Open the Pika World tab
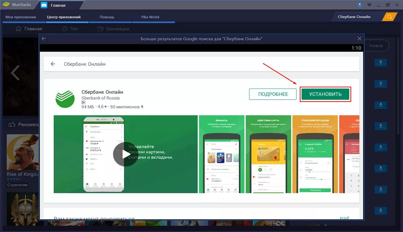 tap(150, 17)
